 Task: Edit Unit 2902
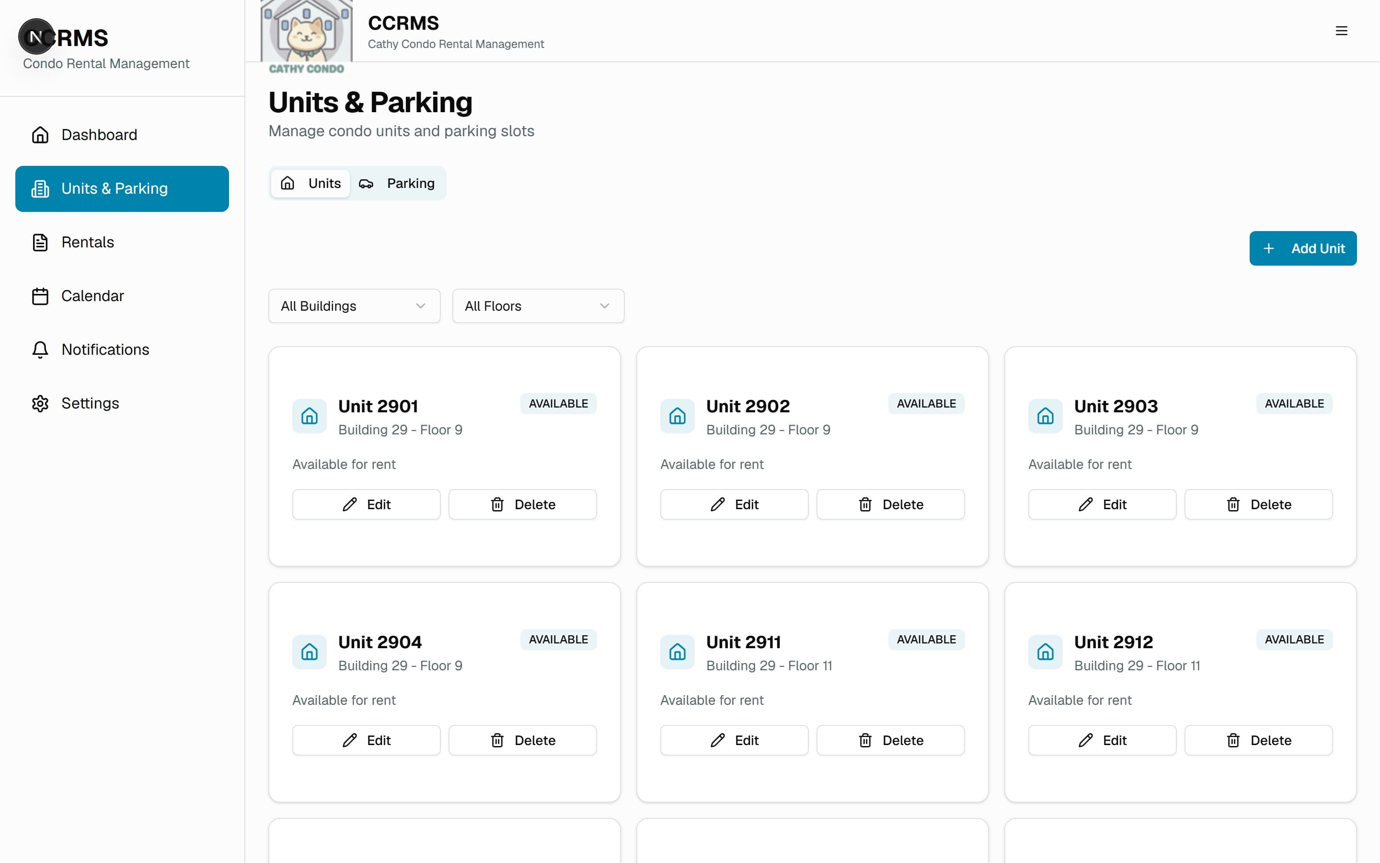pos(735,504)
